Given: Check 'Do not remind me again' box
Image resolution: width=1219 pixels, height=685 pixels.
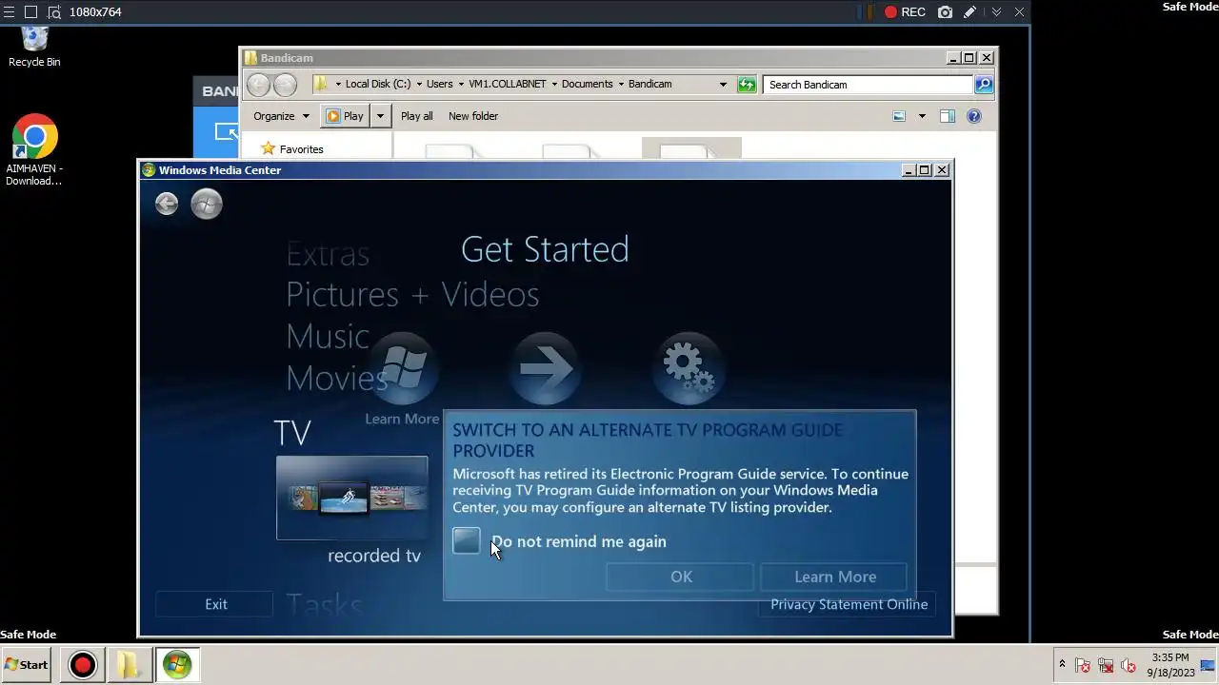Looking at the screenshot, I should 467,541.
